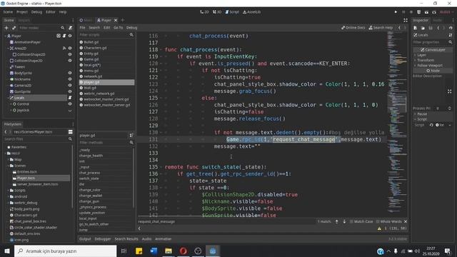Expand the Map folder in FileSystem
This screenshot has width=457, height=257.
[x=8, y=159]
